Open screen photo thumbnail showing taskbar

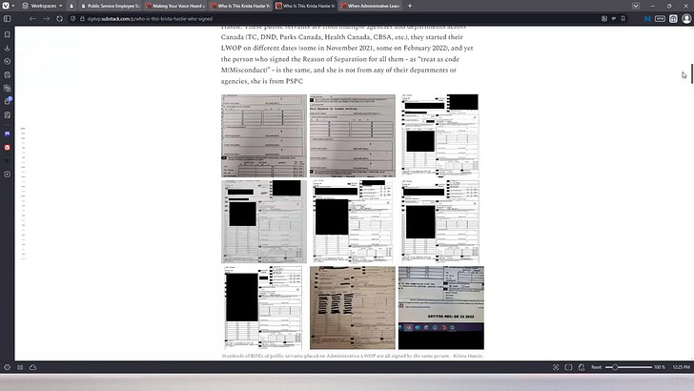(x=440, y=308)
